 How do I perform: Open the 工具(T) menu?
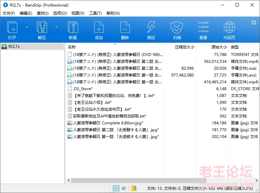(95, 13)
